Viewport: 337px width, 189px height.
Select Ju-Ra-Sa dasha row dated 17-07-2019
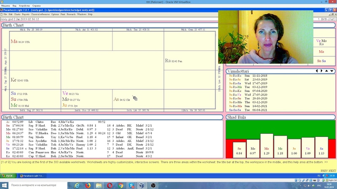pyautogui.click(x=248, y=83)
